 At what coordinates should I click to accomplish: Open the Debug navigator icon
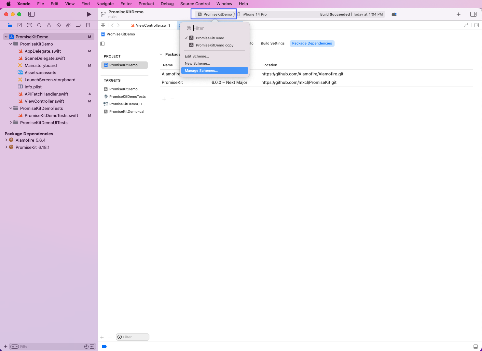[68, 25]
